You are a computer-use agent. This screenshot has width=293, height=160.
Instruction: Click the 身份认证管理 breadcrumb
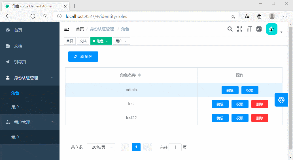click(102, 29)
